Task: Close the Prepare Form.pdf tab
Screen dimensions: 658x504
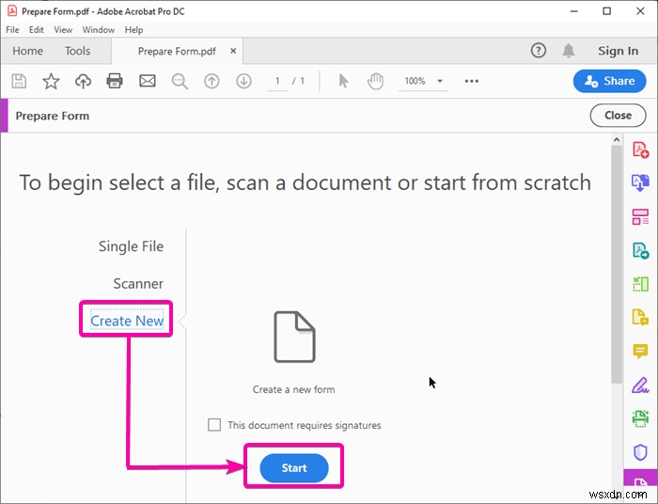Action: (233, 51)
